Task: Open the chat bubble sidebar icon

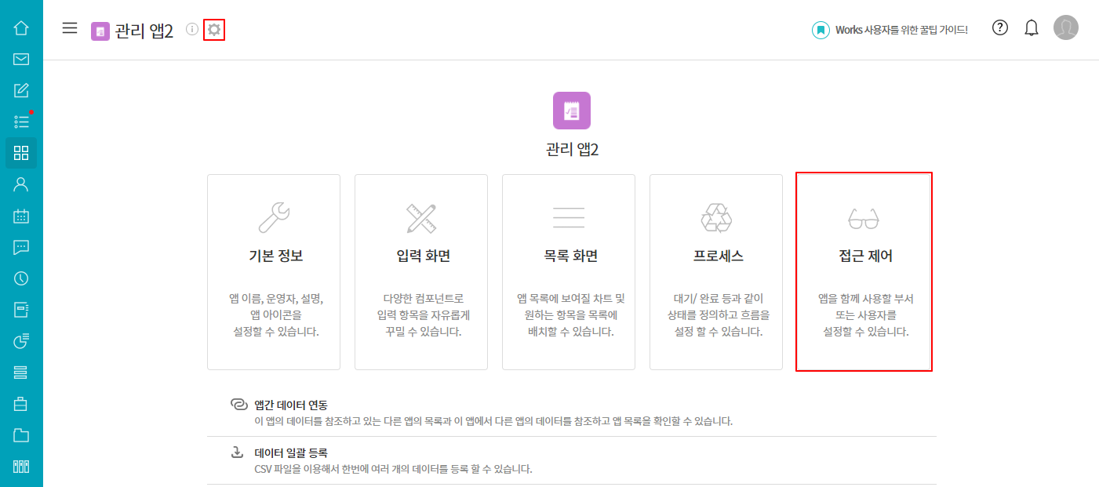Action: coord(21,247)
